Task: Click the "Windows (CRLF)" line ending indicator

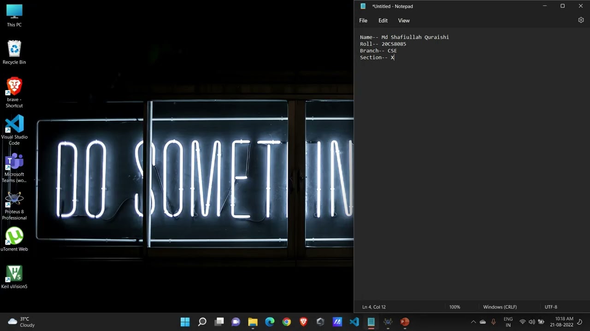Action: (x=500, y=307)
